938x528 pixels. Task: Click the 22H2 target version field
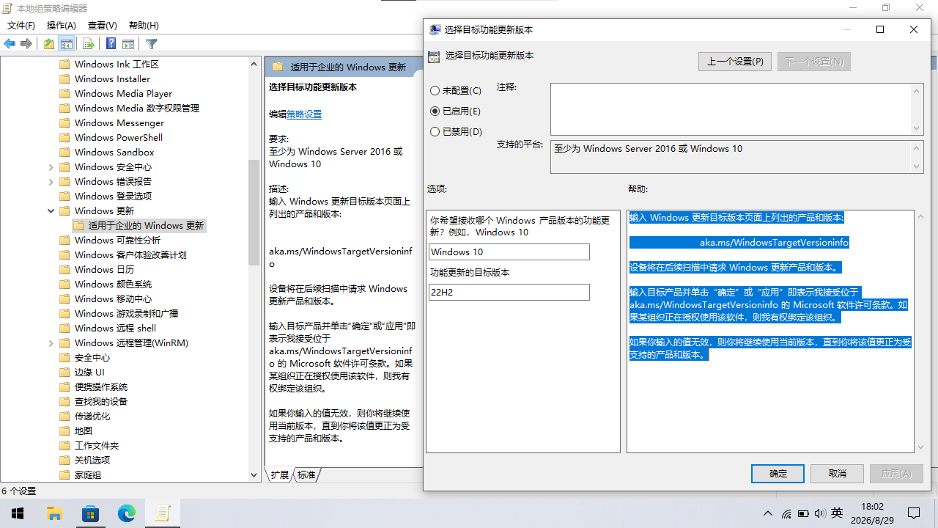(509, 292)
